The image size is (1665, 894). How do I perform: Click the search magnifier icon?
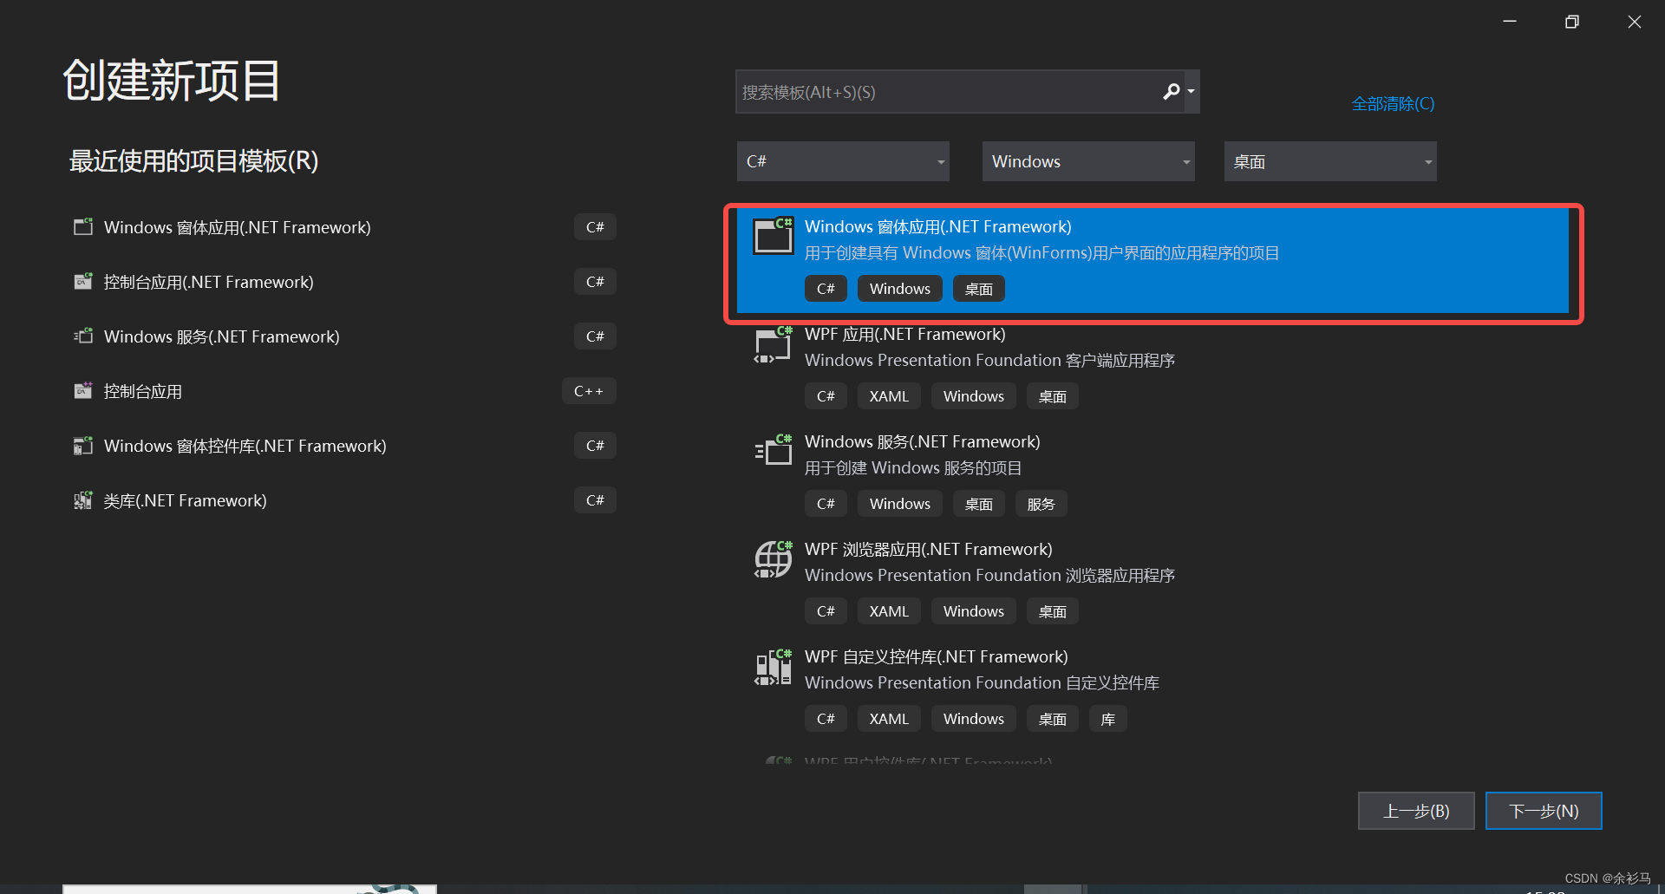click(1170, 91)
